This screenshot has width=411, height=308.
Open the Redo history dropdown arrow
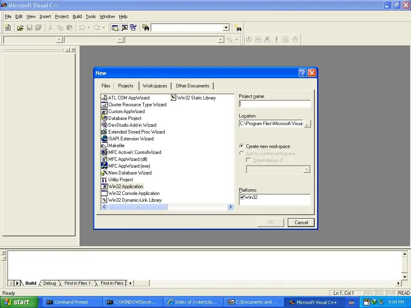(x=104, y=28)
